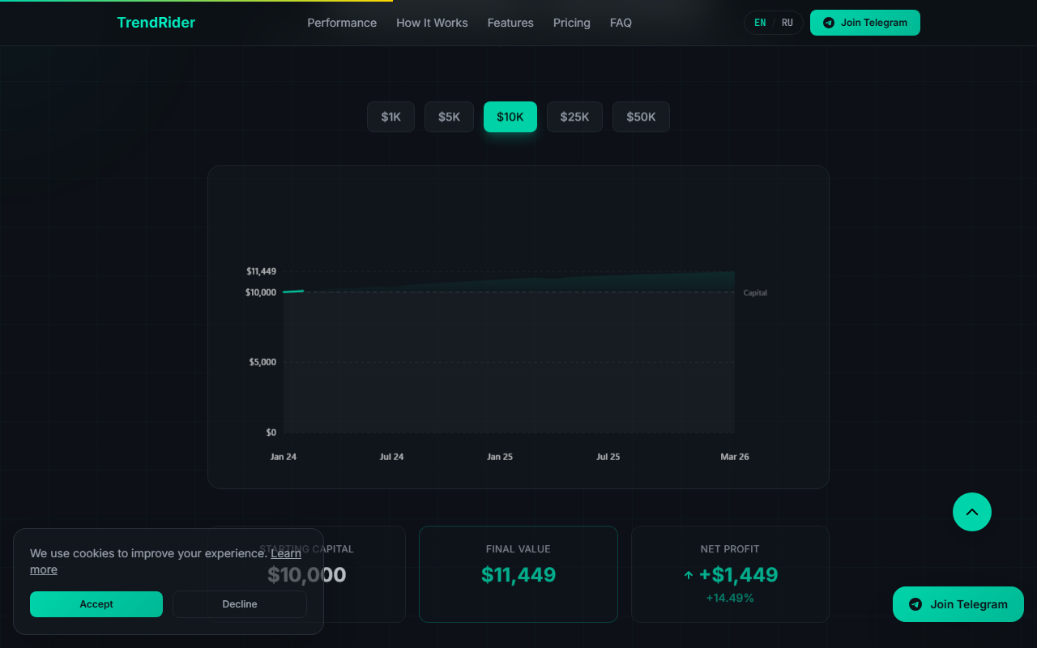Viewport: 1037px width, 648px height.
Task: Open the FAQ nav link
Action: 621,23
